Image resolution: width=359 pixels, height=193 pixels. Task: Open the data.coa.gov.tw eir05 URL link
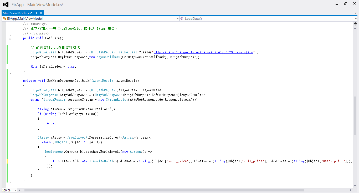(x=203, y=52)
